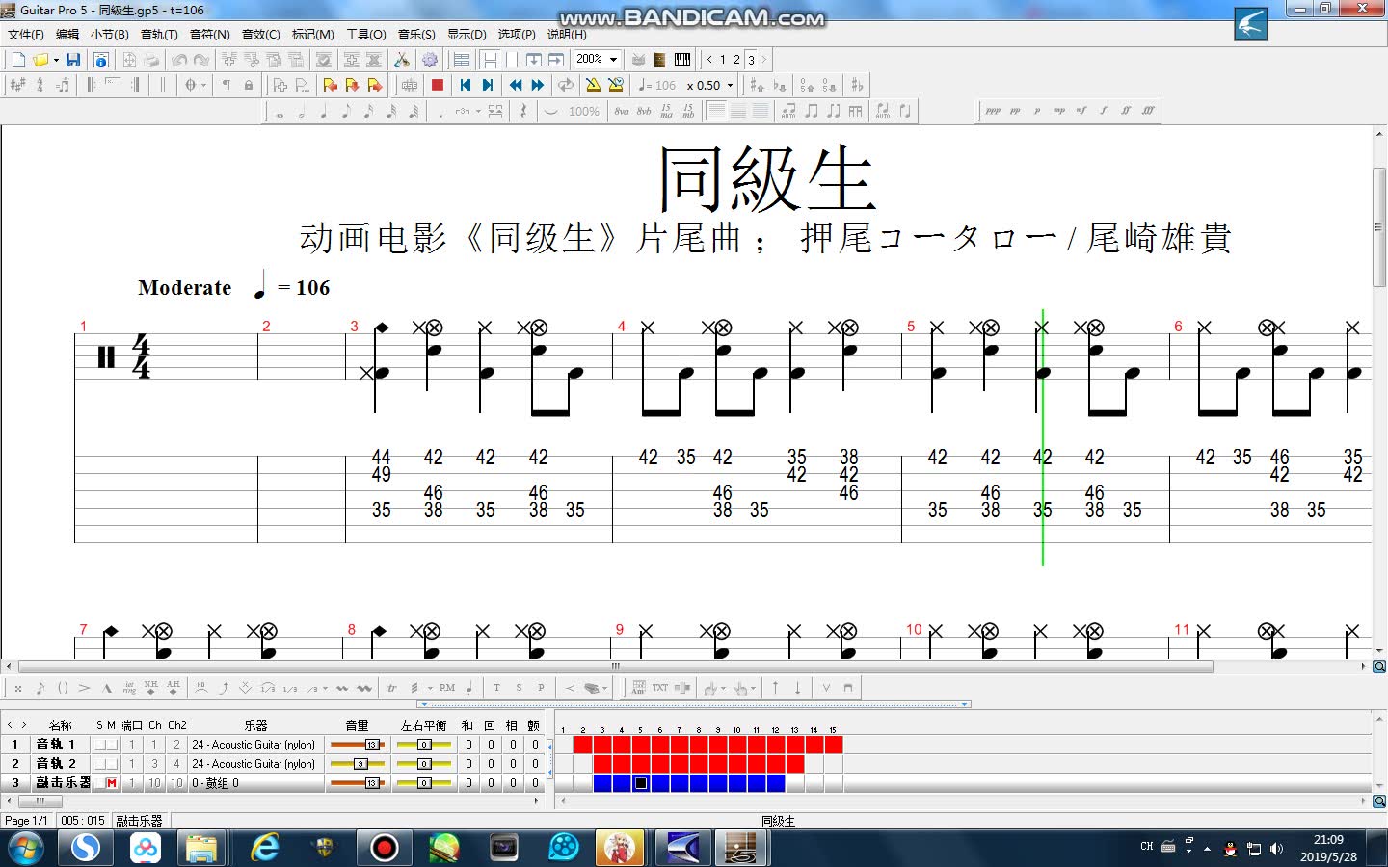Screen dimensions: 1388x867
Task: Set dynamic to fff
Action: [x=1148, y=112]
